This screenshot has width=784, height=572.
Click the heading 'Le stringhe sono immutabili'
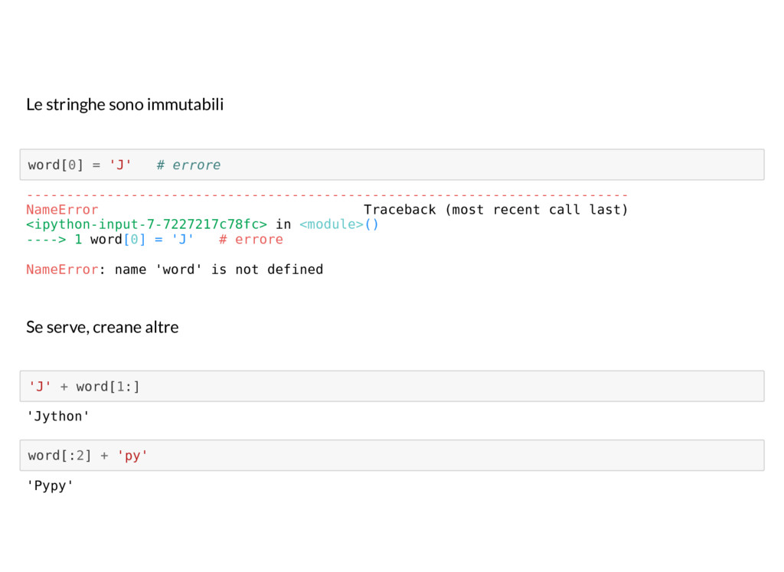click(125, 104)
